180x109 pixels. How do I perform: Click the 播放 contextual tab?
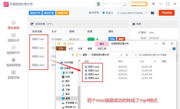click(102, 44)
